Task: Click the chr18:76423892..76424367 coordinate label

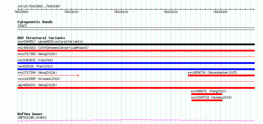Action: coord(39,7)
